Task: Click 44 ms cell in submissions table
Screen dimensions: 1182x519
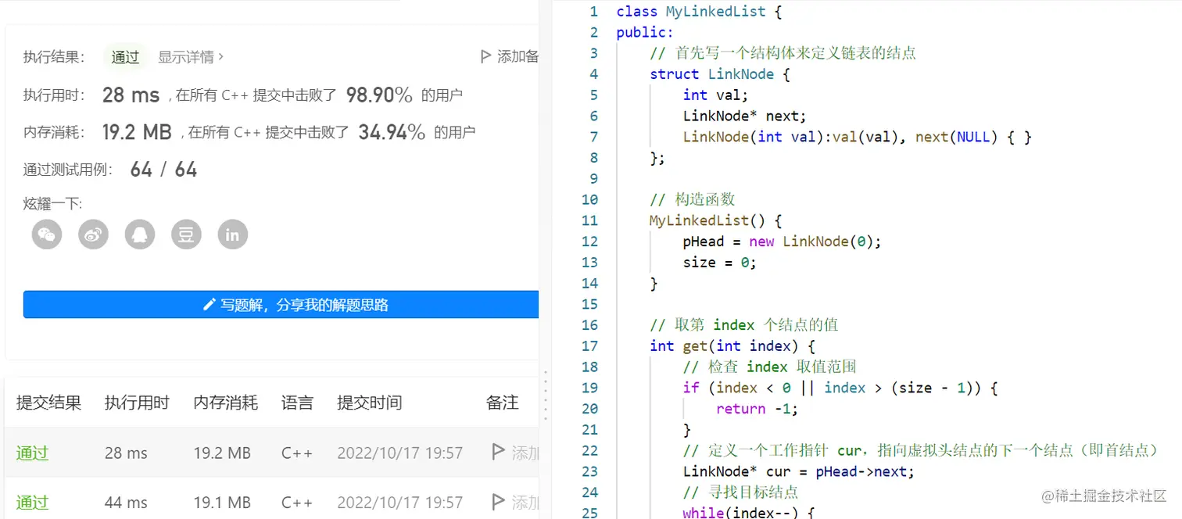Action: [126, 502]
